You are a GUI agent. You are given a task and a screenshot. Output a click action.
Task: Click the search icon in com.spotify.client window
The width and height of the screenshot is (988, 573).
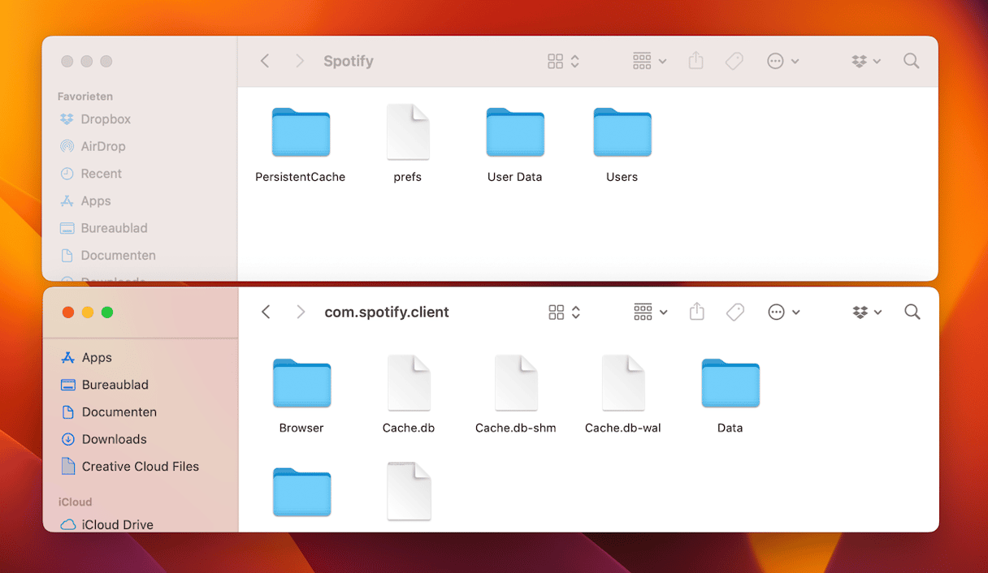coord(912,312)
